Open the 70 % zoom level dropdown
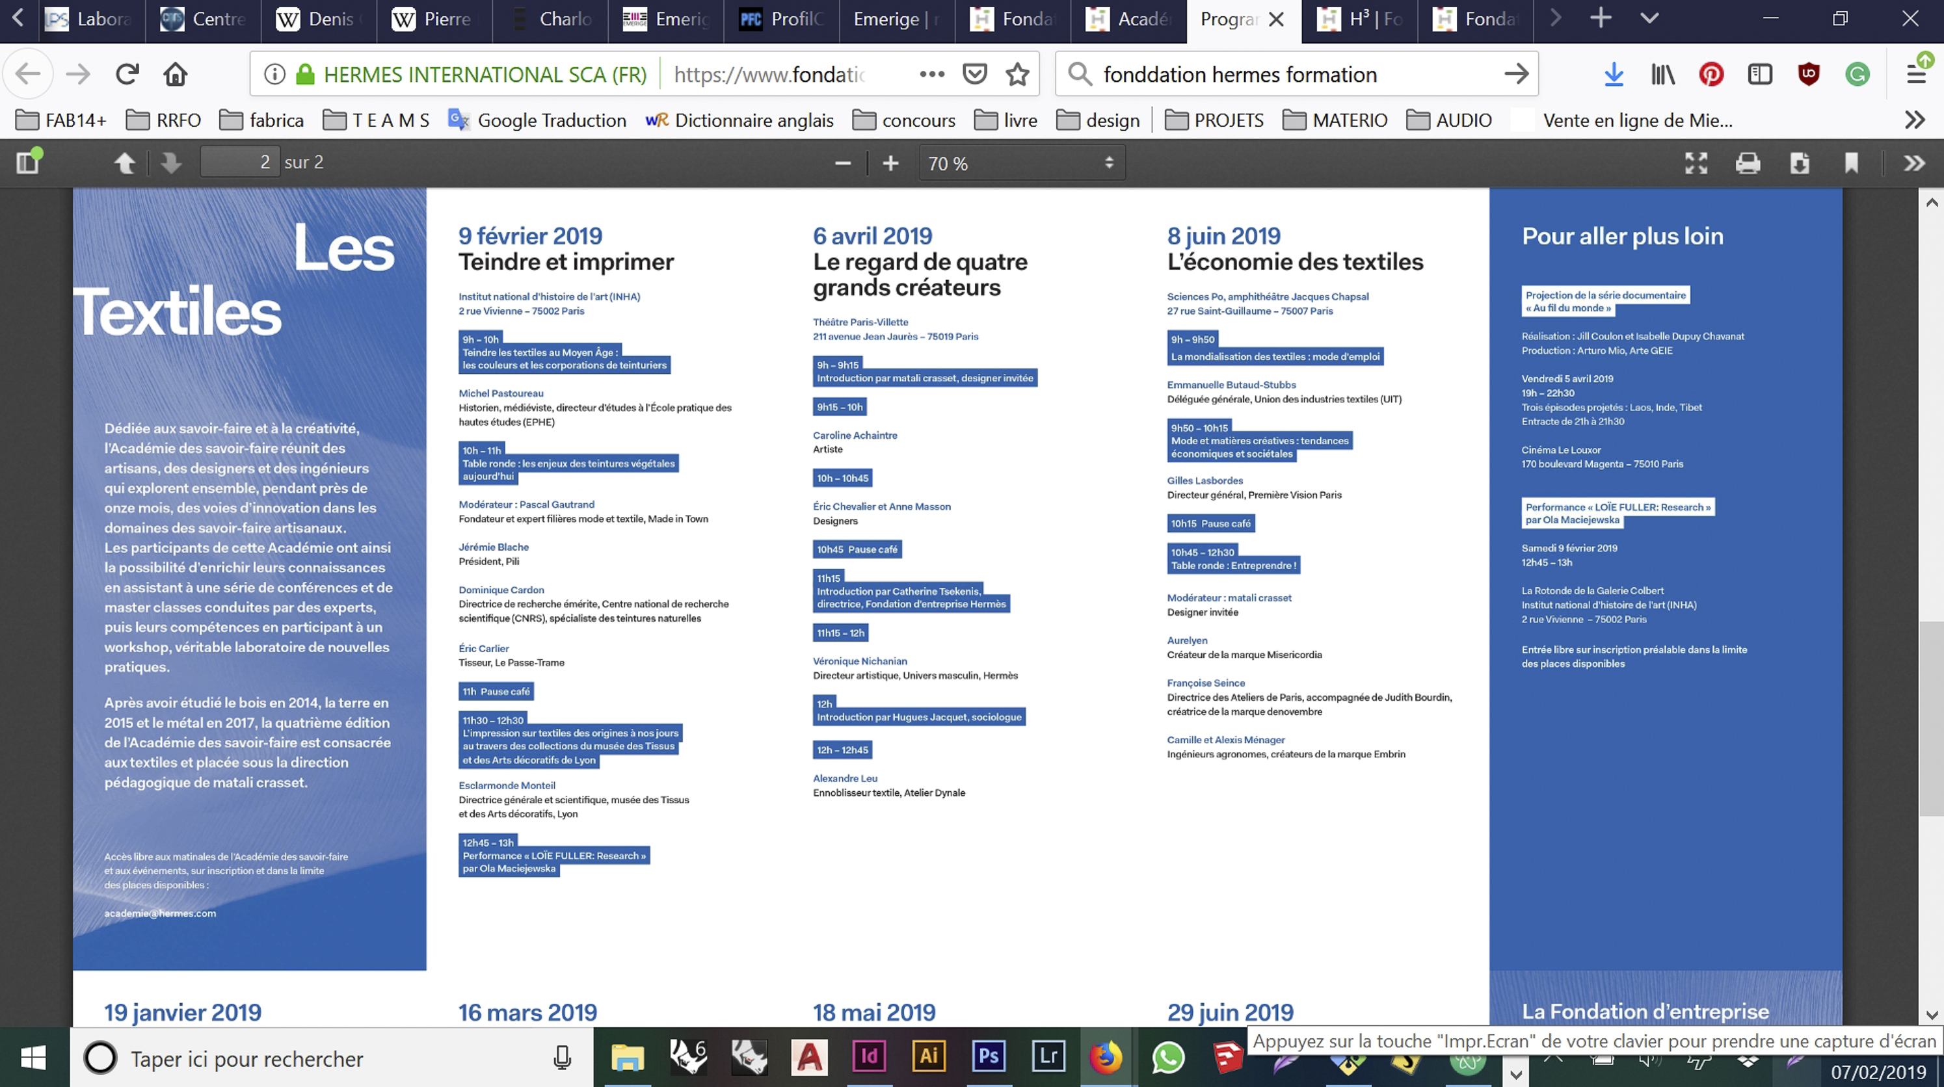This screenshot has width=1944, height=1087. pos(1021,163)
